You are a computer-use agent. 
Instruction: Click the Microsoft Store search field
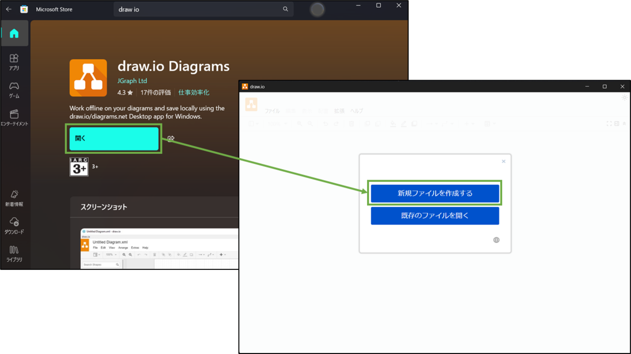[x=203, y=9]
